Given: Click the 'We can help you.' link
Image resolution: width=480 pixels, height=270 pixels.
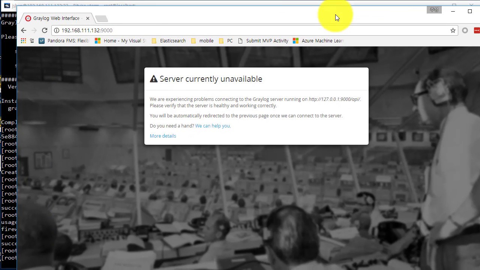Looking at the screenshot, I should coord(213,126).
